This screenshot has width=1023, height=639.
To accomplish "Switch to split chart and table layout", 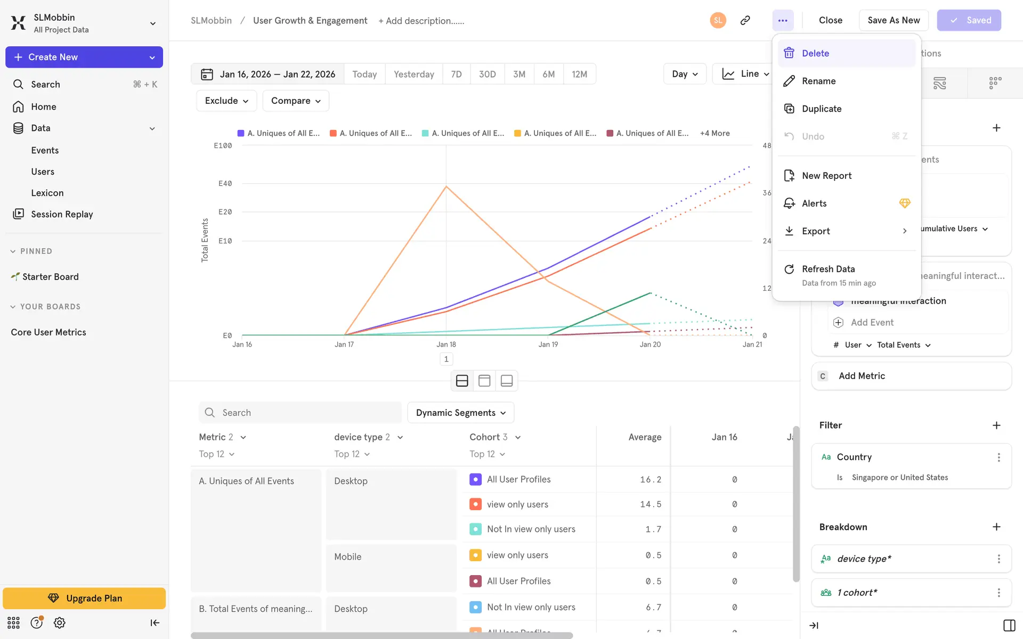I will (x=462, y=381).
